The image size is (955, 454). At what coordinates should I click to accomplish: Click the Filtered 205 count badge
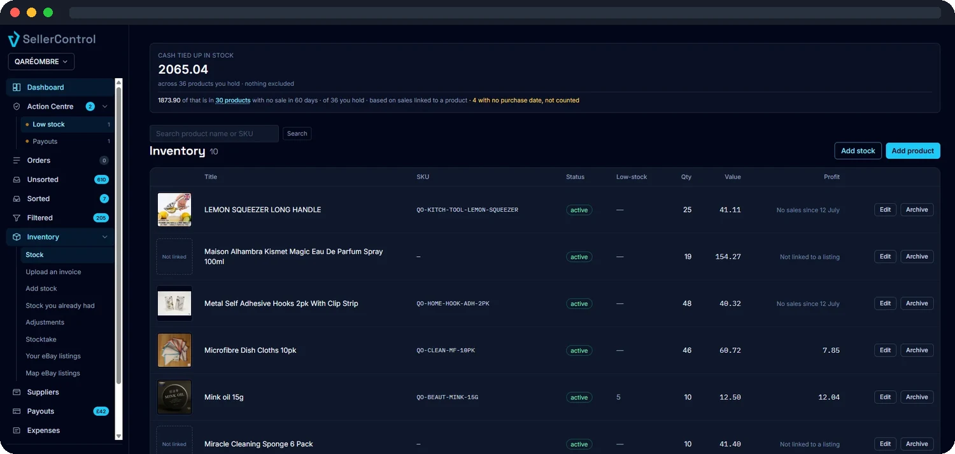pyautogui.click(x=101, y=217)
